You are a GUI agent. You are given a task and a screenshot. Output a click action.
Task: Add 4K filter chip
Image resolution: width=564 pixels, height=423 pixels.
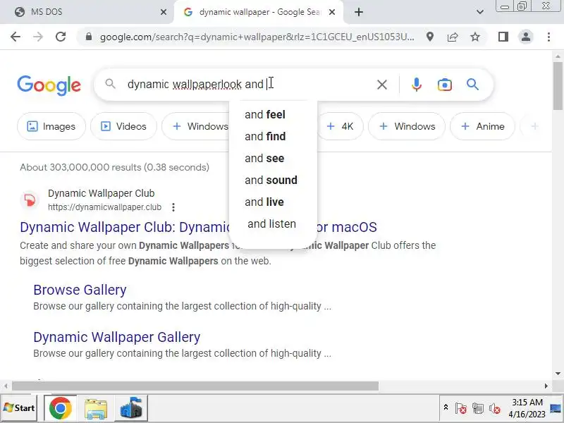(x=340, y=126)
